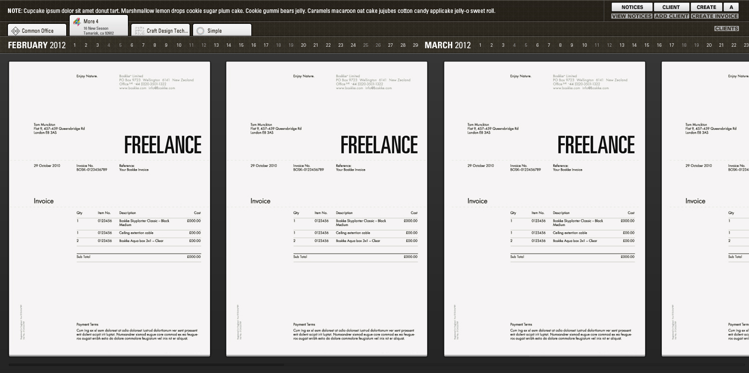The width and height of the screenshot is (749, 373).
Task: Select dimmed March day 18 on the timeline
Action: pos(684,45)
